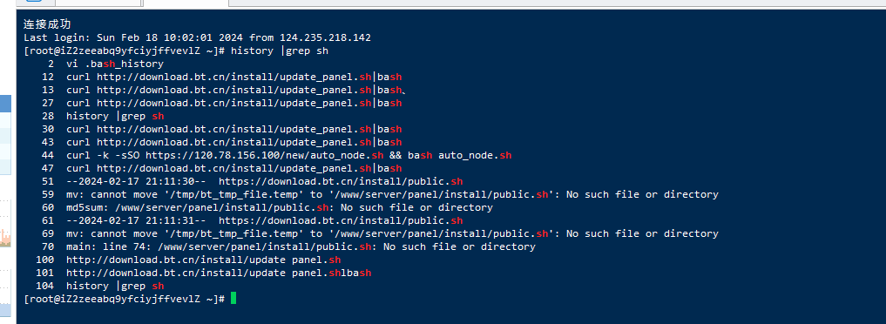The image size is (886, 324).
Task: Click history entry 28 'history |grep sh'
Action: tap(115, 117)
